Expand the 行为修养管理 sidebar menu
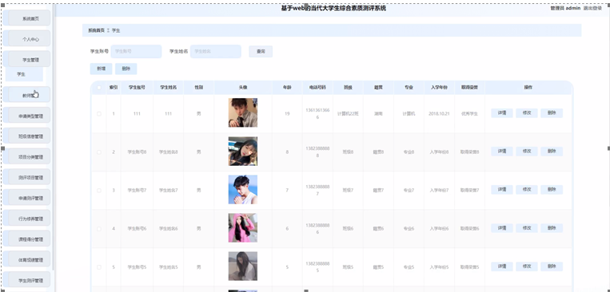This screenshot has height=292, width=610. tap(27, 219)
